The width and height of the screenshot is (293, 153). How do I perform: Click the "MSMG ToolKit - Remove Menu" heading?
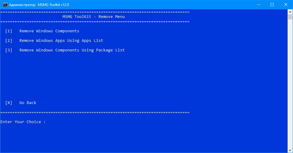94,17
